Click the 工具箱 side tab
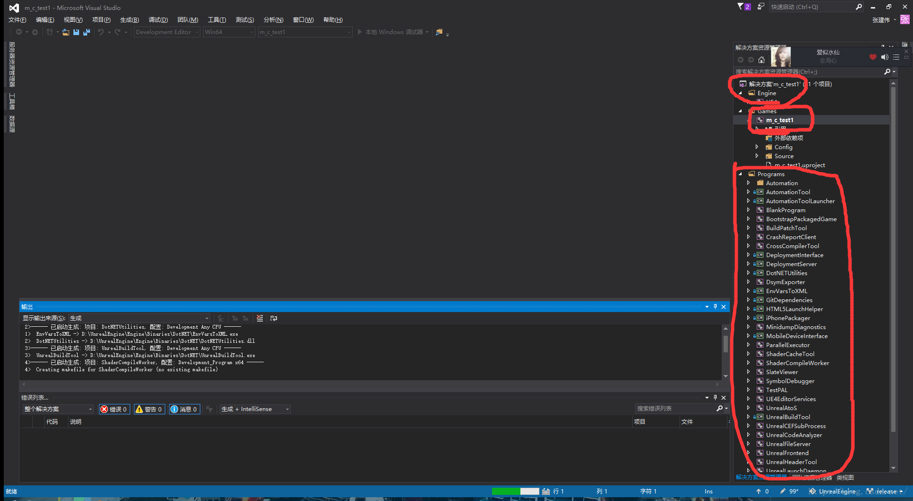913x501 pixels. pyautogui.click(x=12, y=101)
